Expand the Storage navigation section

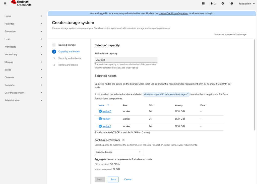23,62
